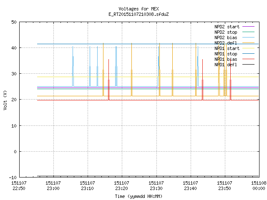
Task: Click the x-axis tick label 151107 23:00
Action: point(53,185)
